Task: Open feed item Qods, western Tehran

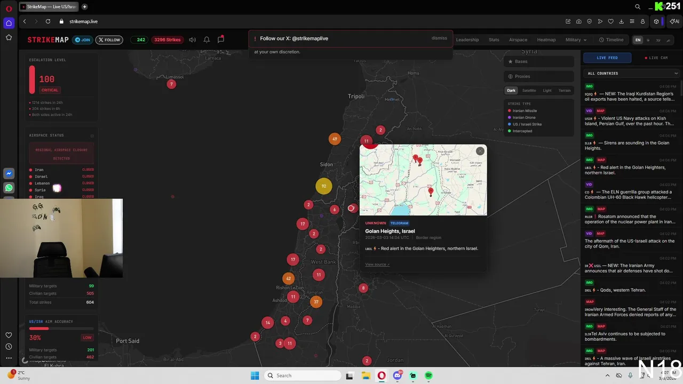Action: pyautogui.click(x=630, y=286)
